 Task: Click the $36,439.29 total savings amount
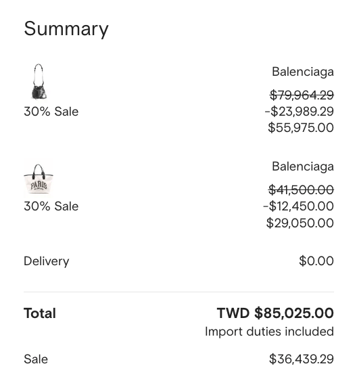click(x=302, y=359)
